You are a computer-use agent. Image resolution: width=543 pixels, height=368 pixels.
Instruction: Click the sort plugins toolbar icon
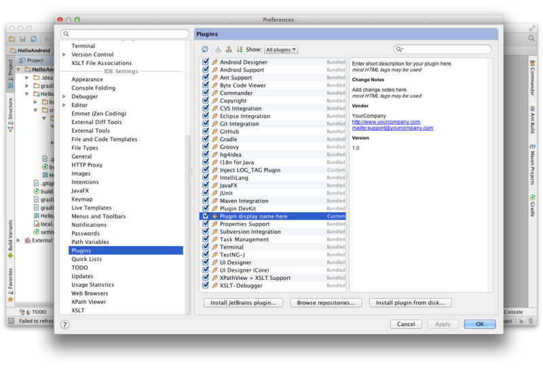tap(240, 49)
